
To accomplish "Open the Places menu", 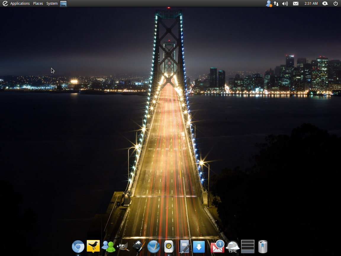I will click(38, 4).
